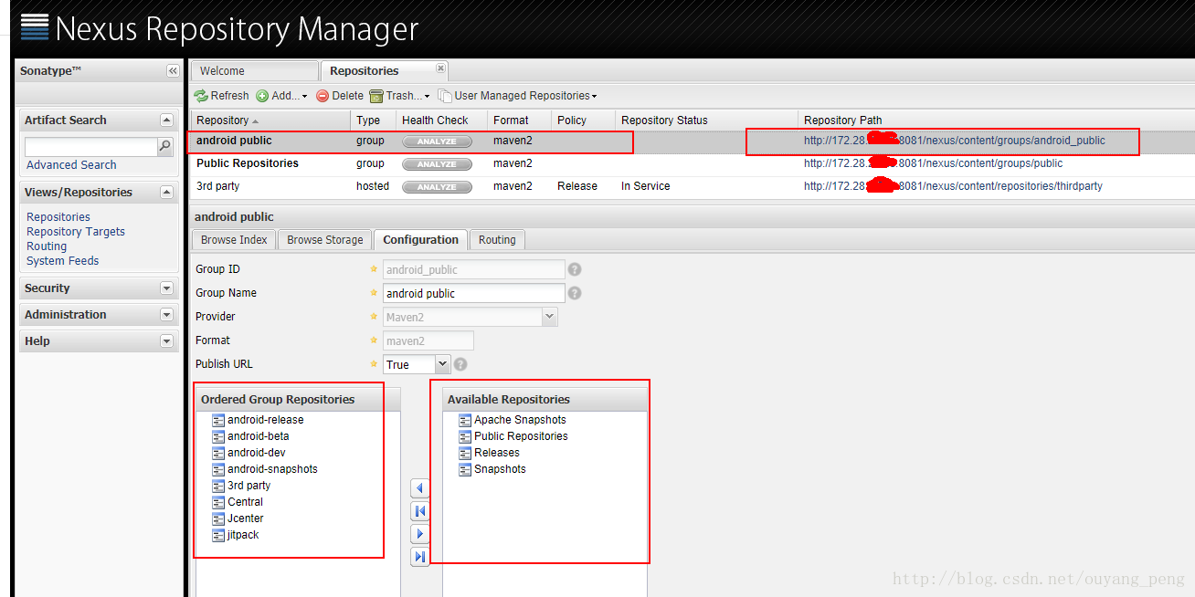Sort by Repository column header
This screenshot has height=597, width=1195.
pyautogui.click(x=270, y=120)
